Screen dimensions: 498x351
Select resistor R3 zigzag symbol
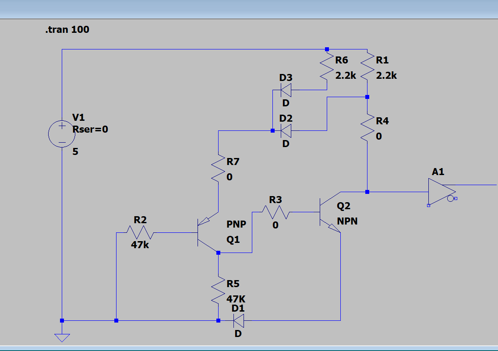[x=275, y=212]
